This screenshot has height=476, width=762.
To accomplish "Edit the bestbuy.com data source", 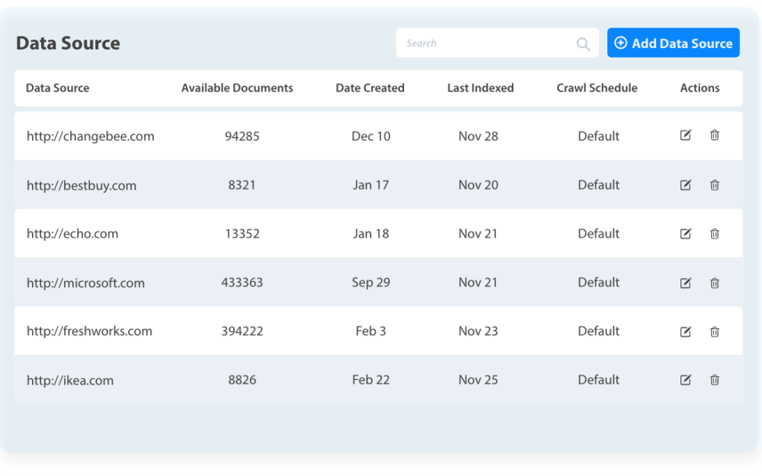I will [685, 184].
